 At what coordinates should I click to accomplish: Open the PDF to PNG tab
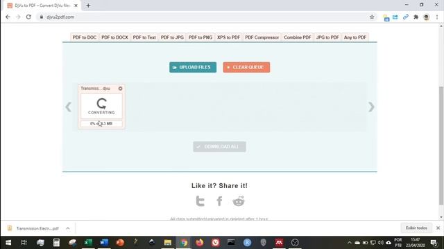click(x=200, y=37)
